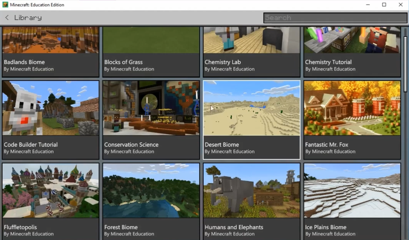
Task: Click the 'Fantastic Mr. Fox' title
Action: click(x=327, y=144)
